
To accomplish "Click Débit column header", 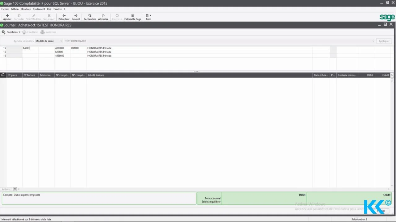I will 366,75.
